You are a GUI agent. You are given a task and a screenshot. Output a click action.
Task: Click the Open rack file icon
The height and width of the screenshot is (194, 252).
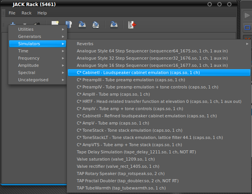click(x=68, y=25)
